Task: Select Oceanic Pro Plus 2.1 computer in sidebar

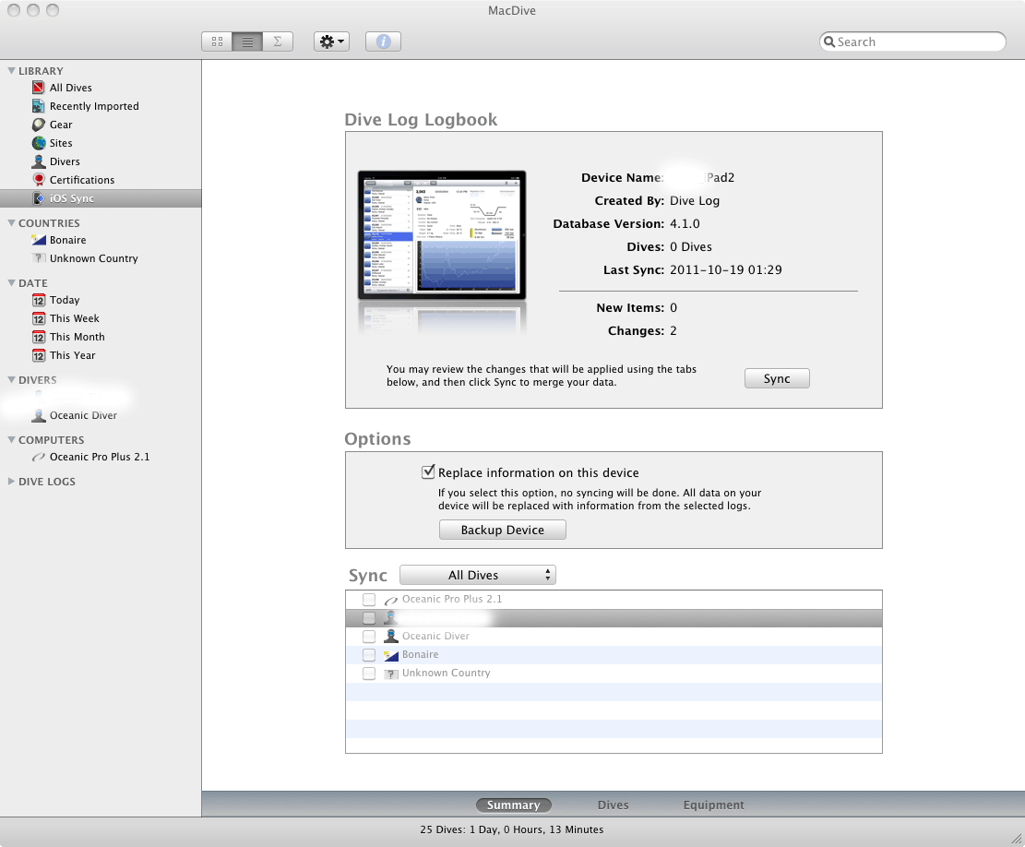Action: click(x=99, y=457)
